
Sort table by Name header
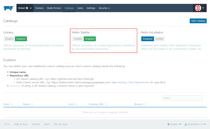26,104
